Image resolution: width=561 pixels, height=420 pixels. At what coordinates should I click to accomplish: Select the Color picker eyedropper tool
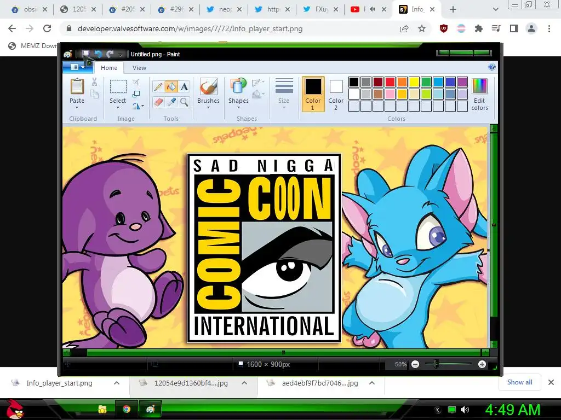171,102
